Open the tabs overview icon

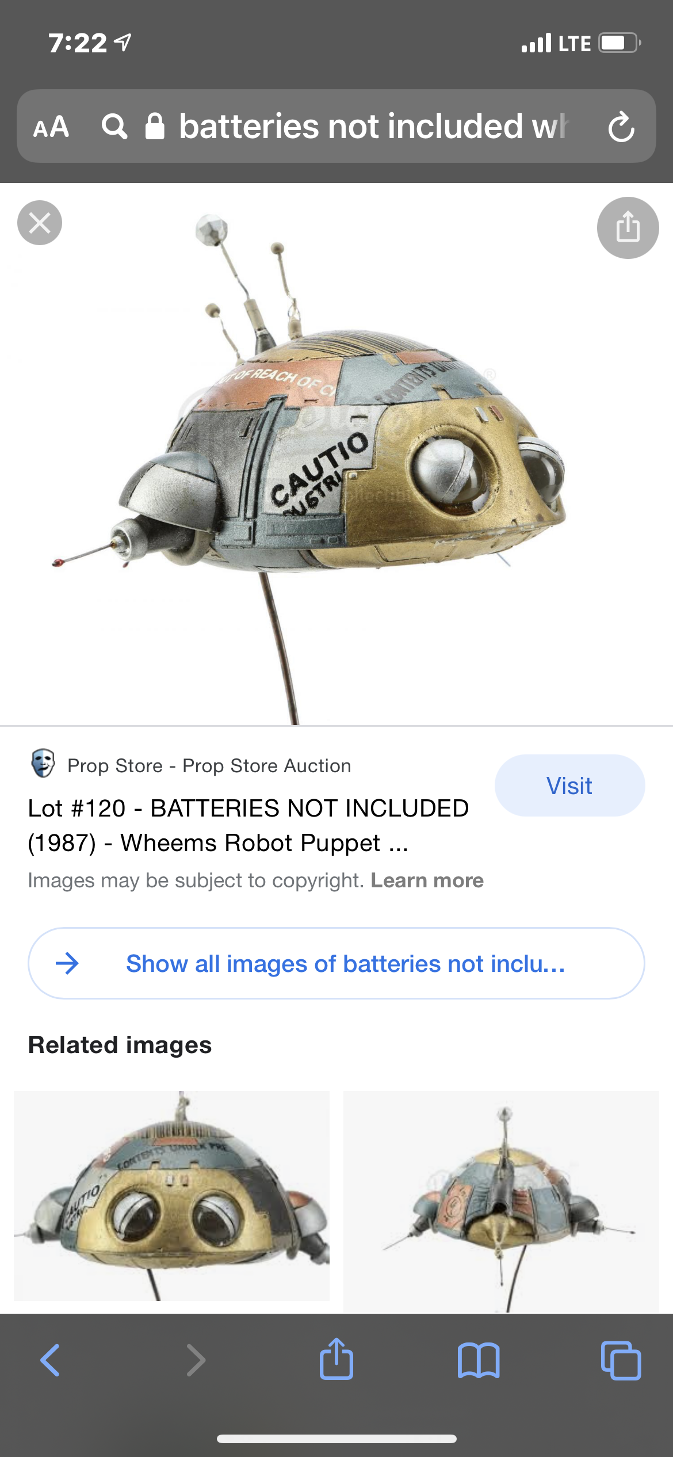(x=621, y=1360)
